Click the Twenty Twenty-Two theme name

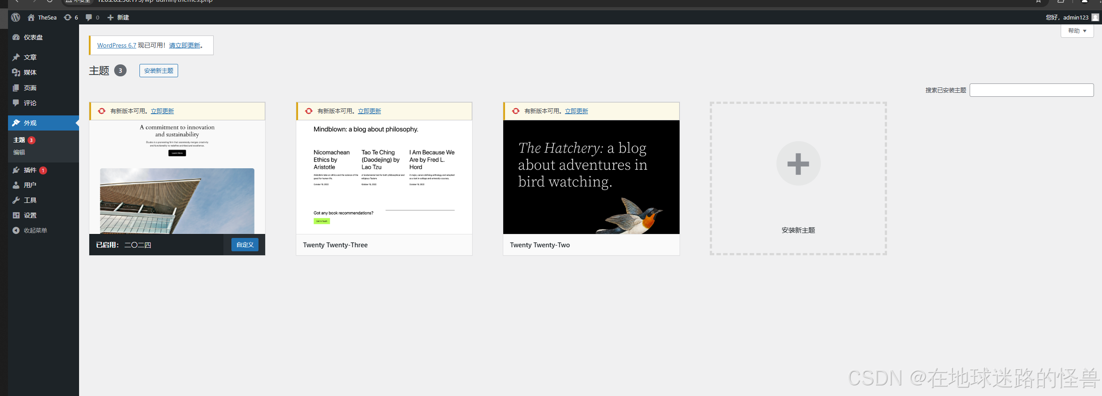(x=540, y=245)
